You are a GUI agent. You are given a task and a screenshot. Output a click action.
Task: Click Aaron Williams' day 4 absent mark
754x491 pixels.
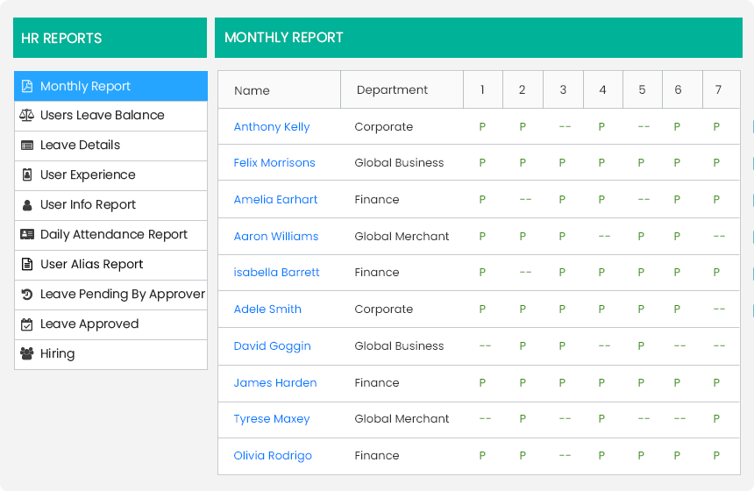(x=604, y=236)
